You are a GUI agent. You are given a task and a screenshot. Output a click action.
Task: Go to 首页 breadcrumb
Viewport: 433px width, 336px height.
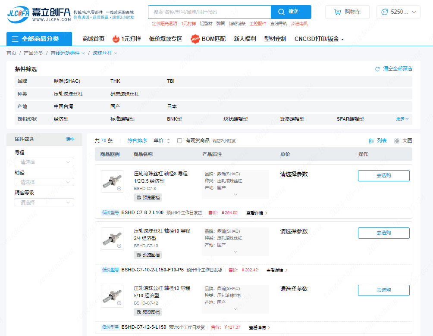[x=11, y=53]
